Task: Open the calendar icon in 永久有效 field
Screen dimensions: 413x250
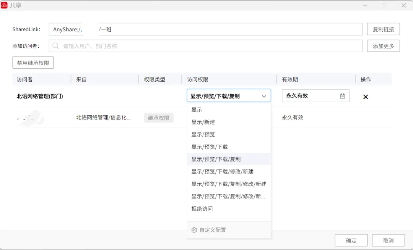Action: coord(342,96)
